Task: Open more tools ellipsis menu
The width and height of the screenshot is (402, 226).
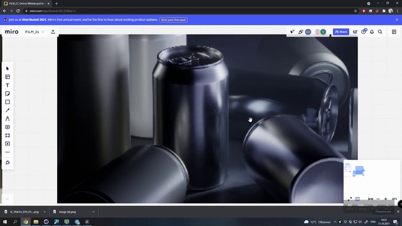Action: (x=8, y=152)
